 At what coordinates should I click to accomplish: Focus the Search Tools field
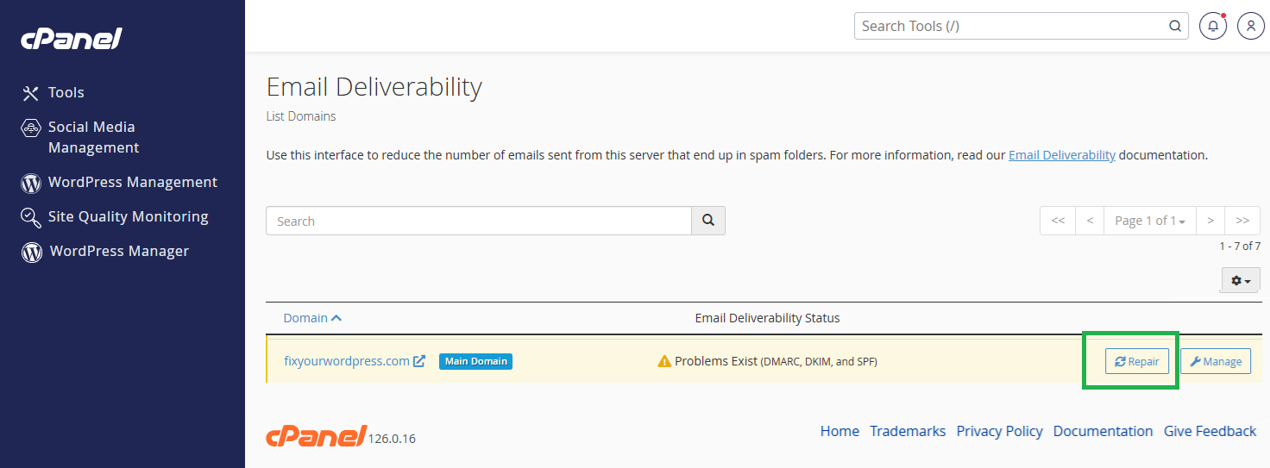[1022, 26]
